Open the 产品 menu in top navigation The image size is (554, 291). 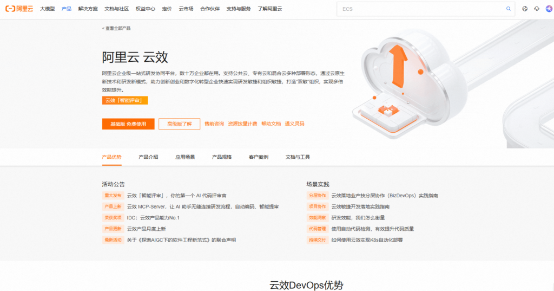[67, 9]
